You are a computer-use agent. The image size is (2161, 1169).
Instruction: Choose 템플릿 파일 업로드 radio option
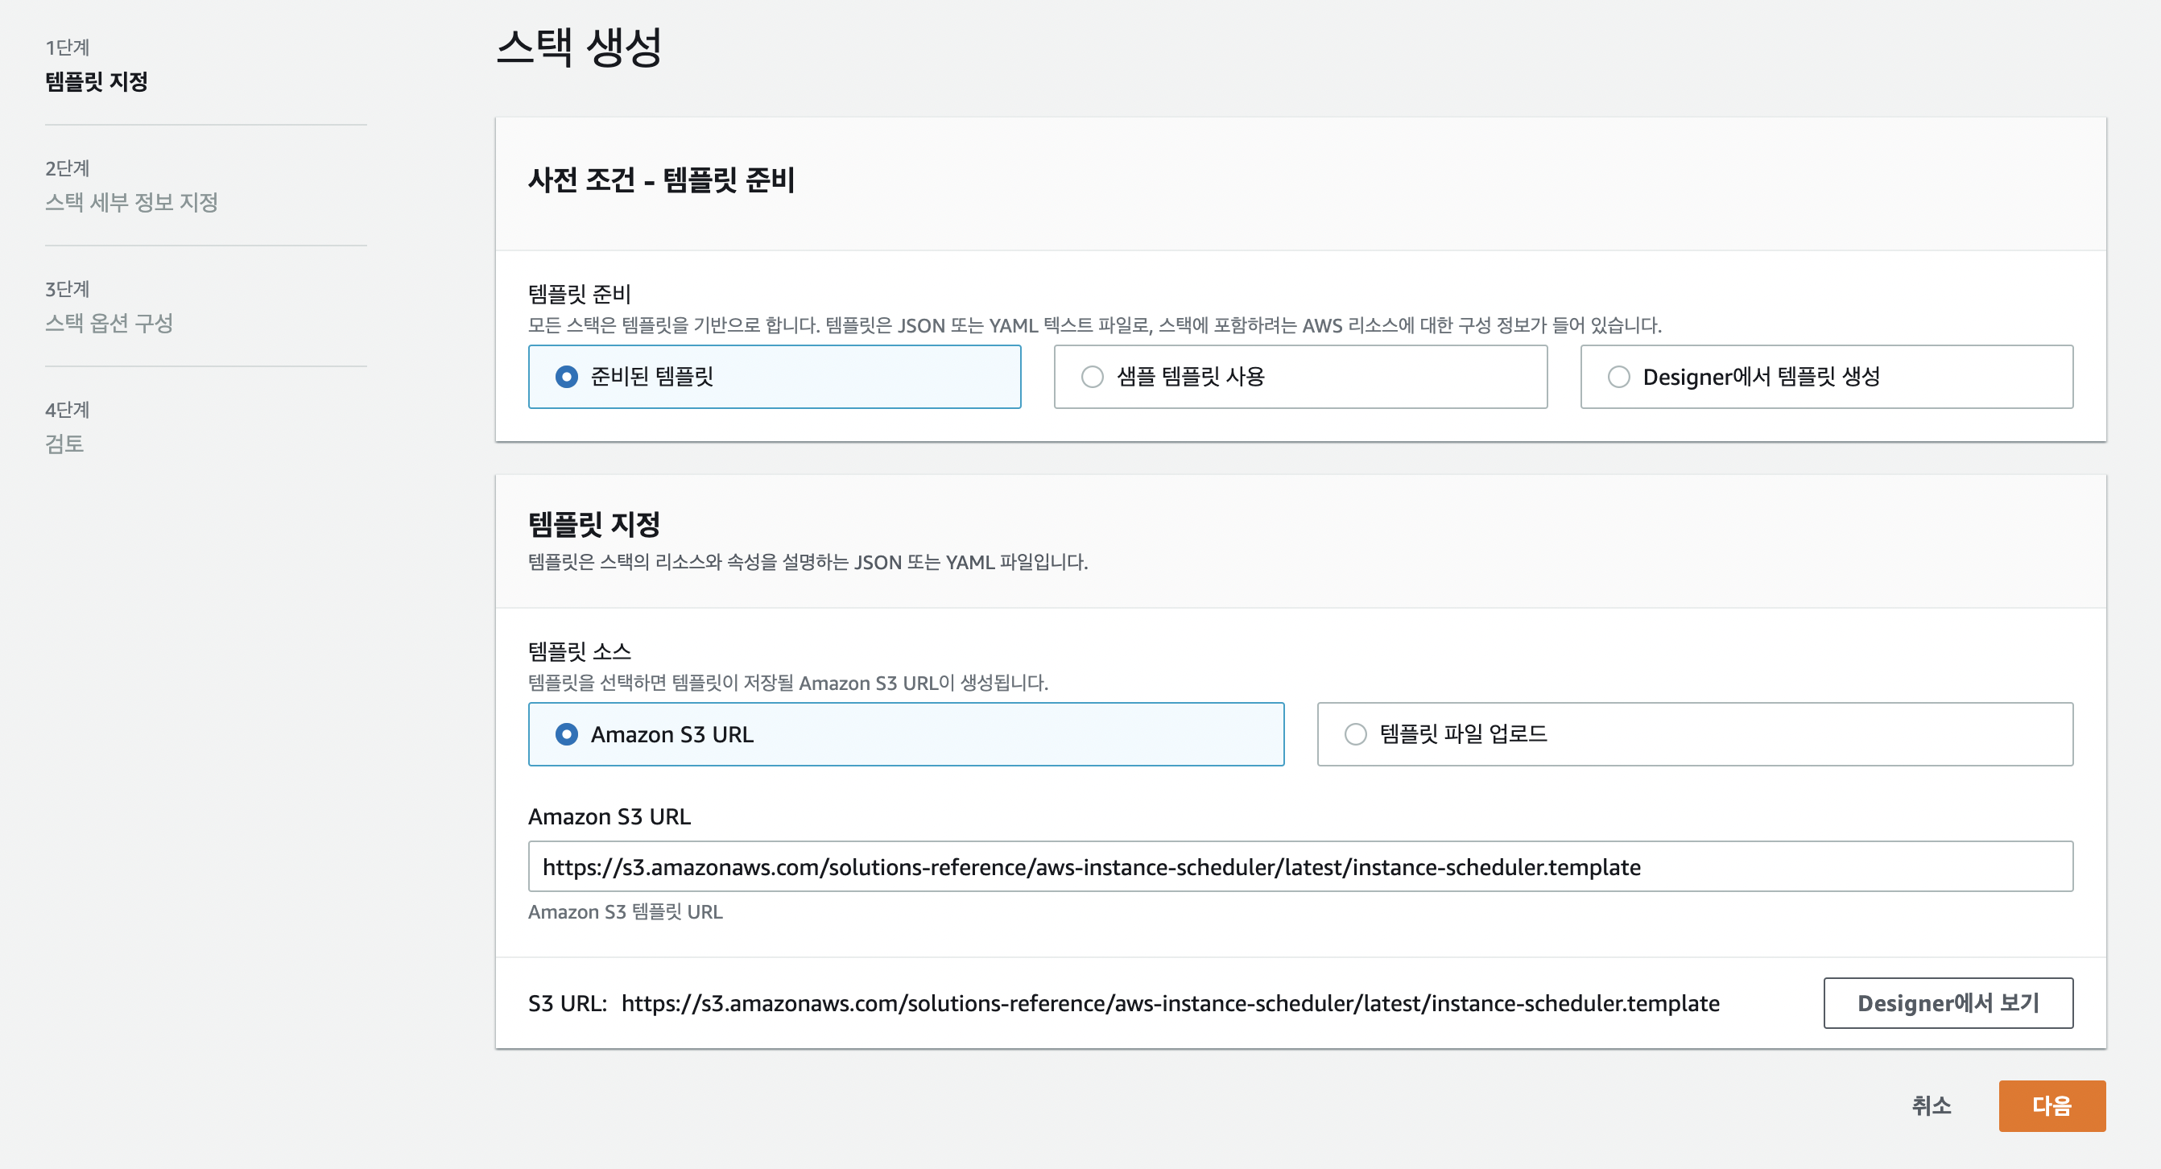[1355, 733]
